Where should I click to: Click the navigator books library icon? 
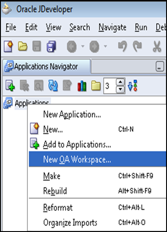82,86
